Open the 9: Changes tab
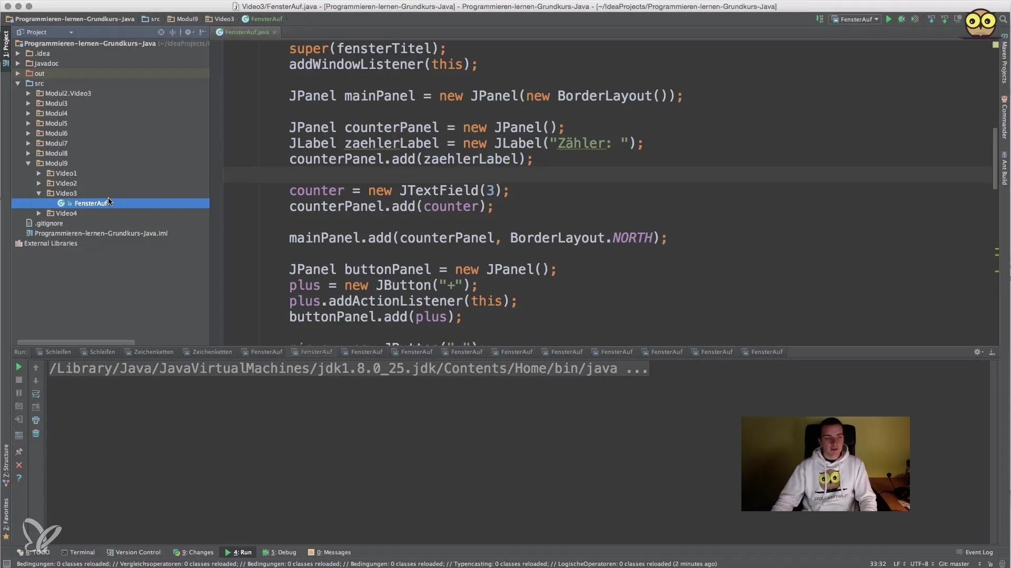 coord(193,552)
